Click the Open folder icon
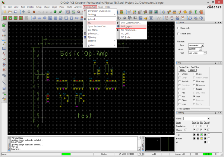Viewport: 224px width, 157px height. click(x=10, y=12)
